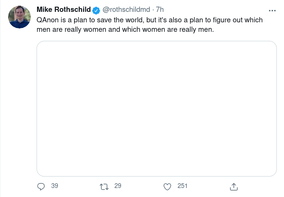The image size is (284, 197).
Task: Open the three-dot more options menu
Action: [272, 11]
